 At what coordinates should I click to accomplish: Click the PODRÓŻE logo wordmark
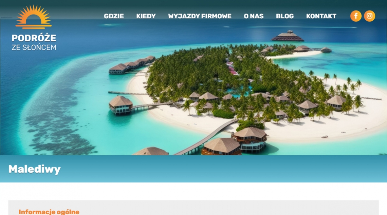point(34,38)
